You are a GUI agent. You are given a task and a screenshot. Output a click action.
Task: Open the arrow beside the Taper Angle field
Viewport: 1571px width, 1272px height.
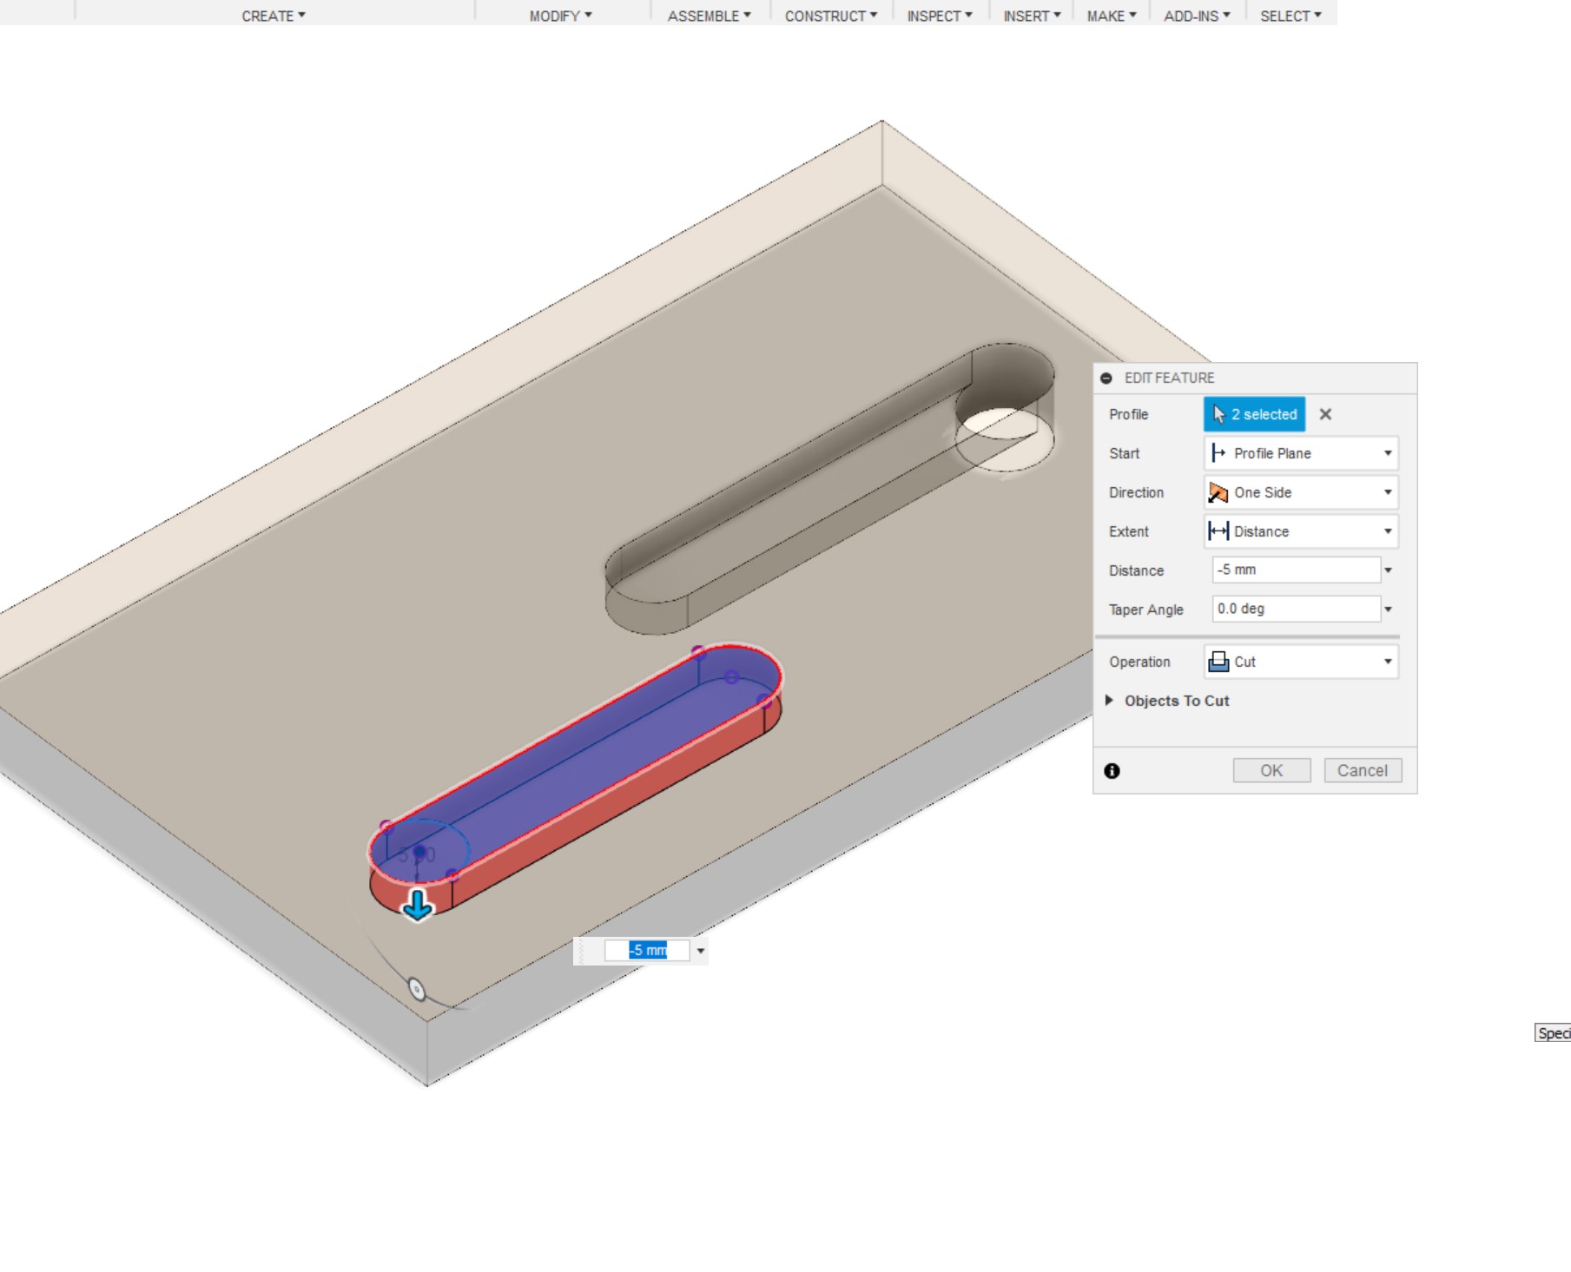coord(1388,610)
